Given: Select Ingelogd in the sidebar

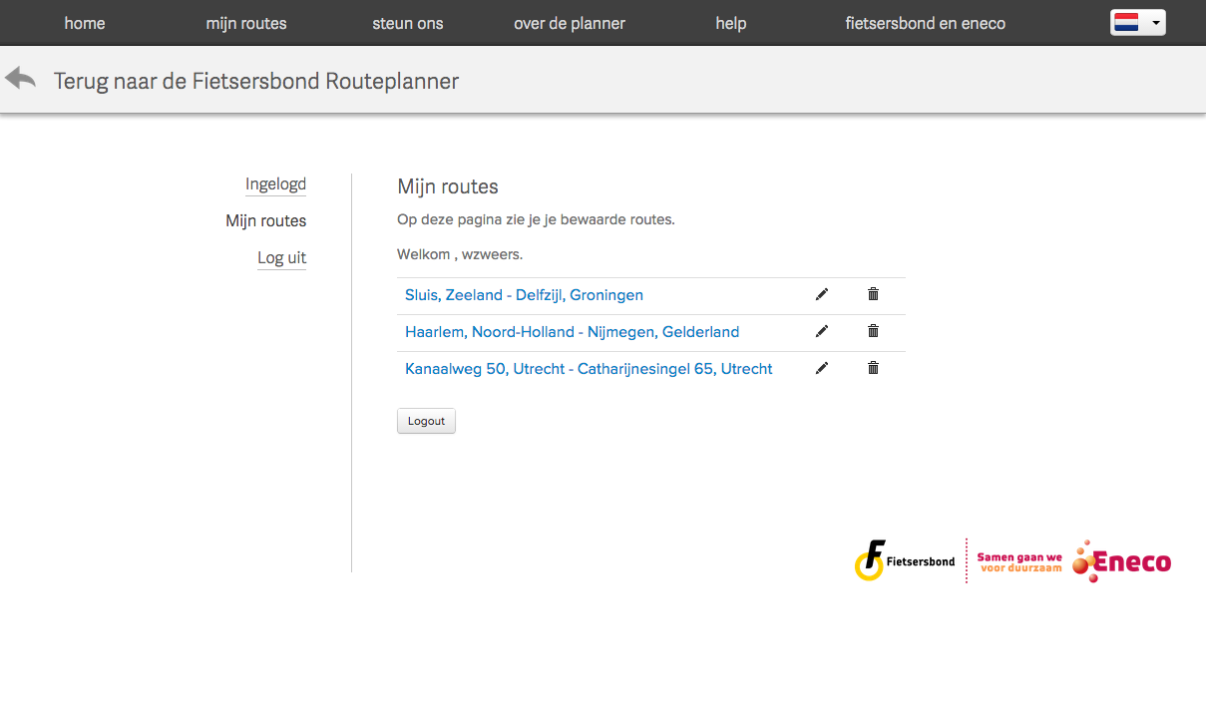Looking at the screenshot, I should point(275,184).
